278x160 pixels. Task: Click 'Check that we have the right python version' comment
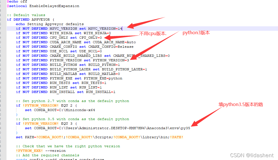(68, 146)
